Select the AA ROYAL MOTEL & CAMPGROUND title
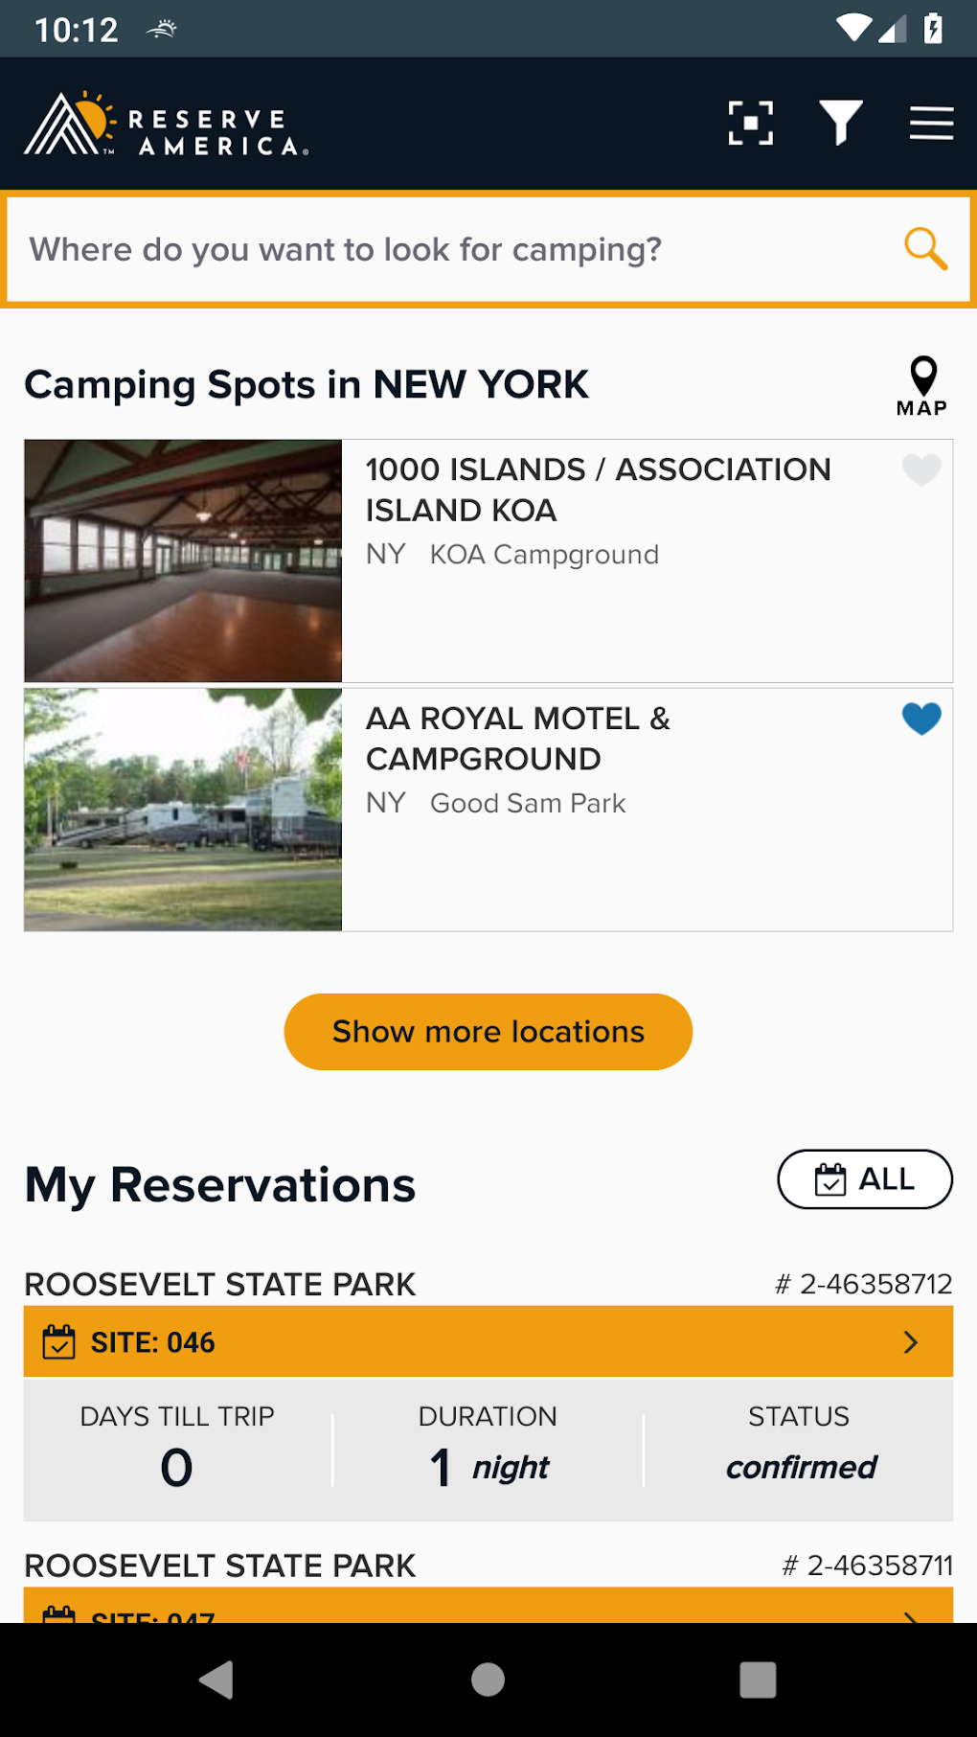977x1737 pixels. click(x=517, y=739)
